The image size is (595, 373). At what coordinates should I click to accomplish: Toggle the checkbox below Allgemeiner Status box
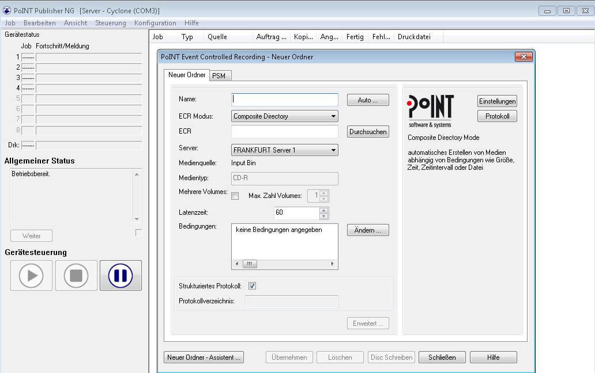tap(138, 233)
